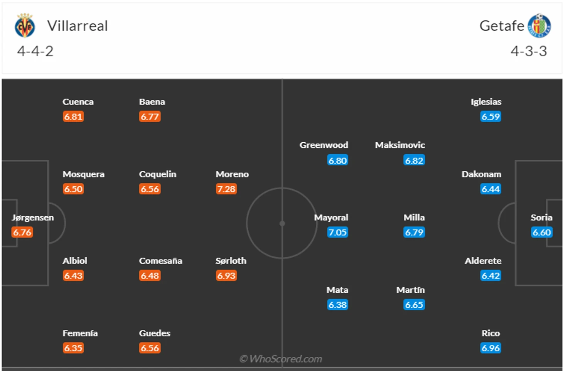Click the WhoScored.com watermark
The width and height of the screenshot is (563, 371).
pyautogui.click(x=281, y=359)
